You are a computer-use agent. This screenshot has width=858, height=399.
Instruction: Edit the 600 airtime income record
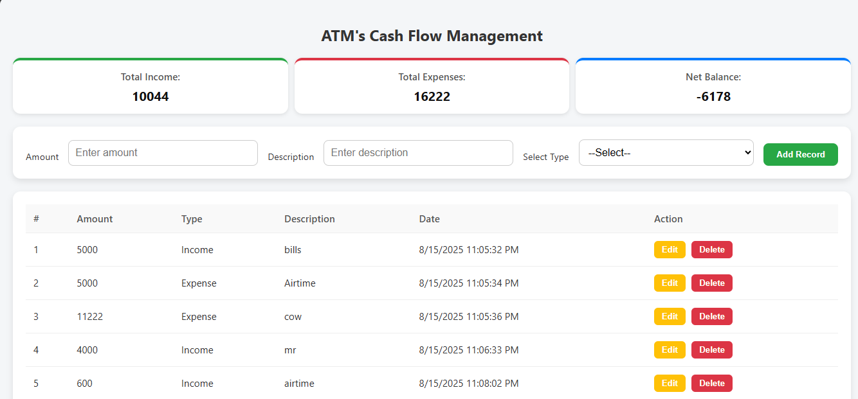pyautogui.click(x=670, y=384)
